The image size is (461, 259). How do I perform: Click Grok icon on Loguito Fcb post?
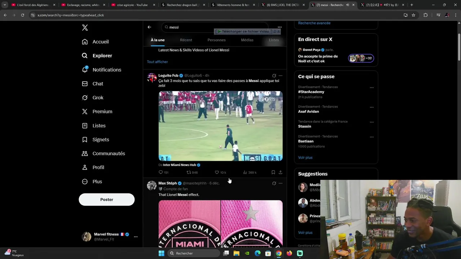274,76
